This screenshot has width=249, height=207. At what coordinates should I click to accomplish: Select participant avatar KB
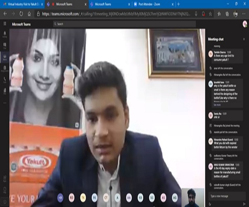point(140,197)
